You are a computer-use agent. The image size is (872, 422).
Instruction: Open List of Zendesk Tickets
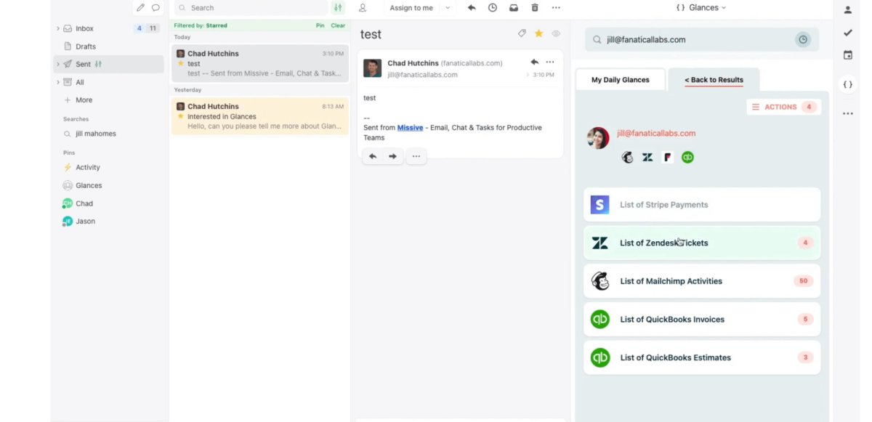702,243
